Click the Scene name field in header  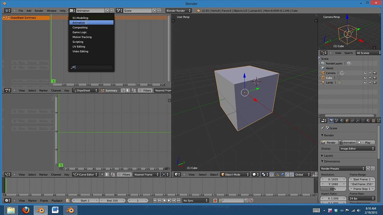click(138, 11)
